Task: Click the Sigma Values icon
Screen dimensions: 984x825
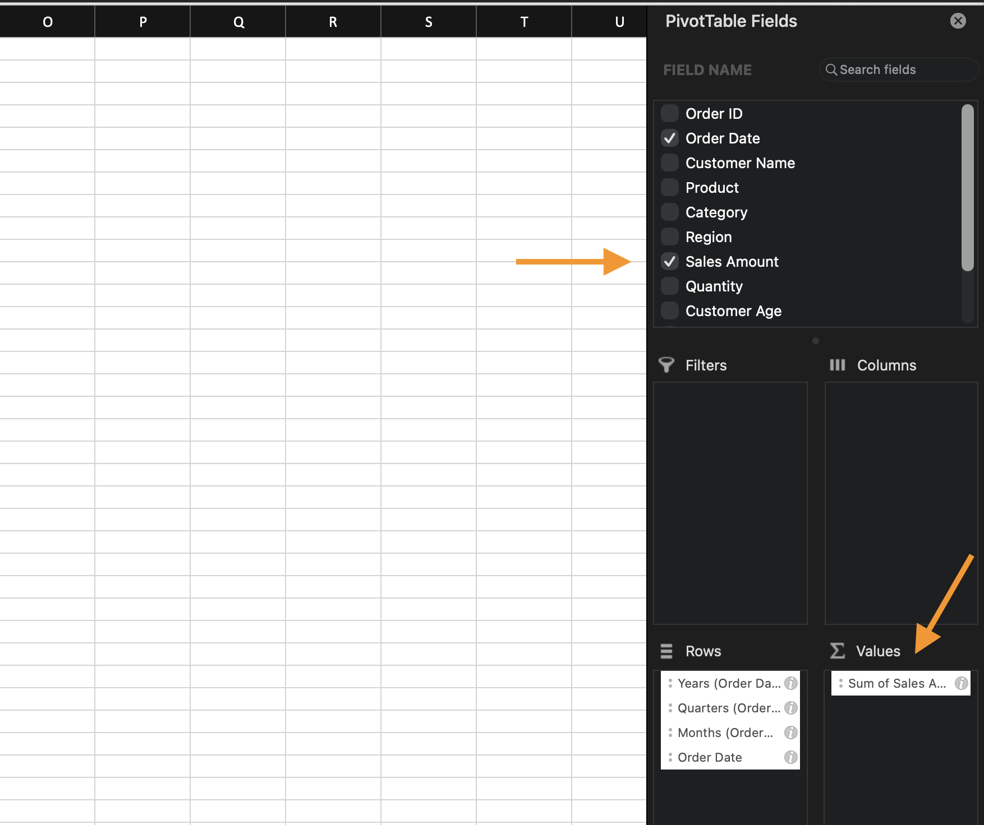Action: click(837, 651)
